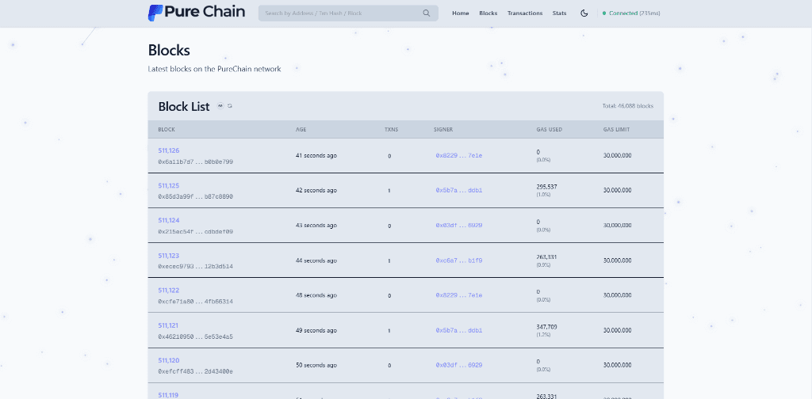Image resolution: width=812 pixels, height=399 pixels.
Task: Click the Connected status indicator
Action: pyautogui.click(x=631, y=13)
